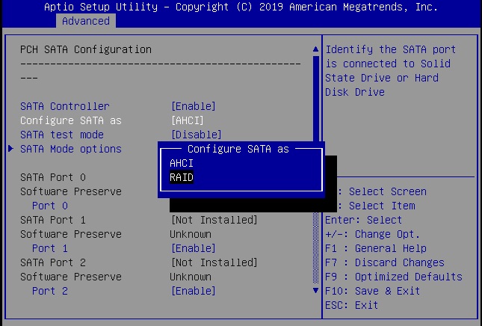Click F10: Save & Exit hint
This screenshot has width=482, height=326.
[372, 291]
